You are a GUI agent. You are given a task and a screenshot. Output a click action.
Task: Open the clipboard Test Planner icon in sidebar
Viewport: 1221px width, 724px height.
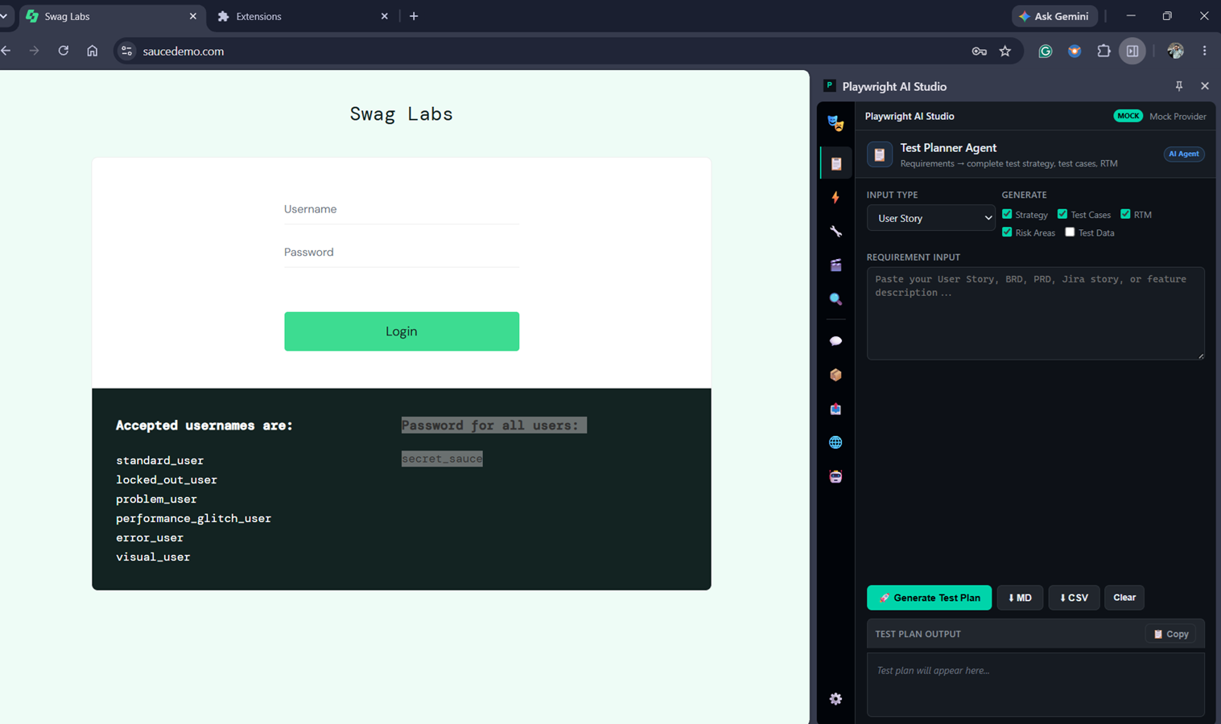836,164
